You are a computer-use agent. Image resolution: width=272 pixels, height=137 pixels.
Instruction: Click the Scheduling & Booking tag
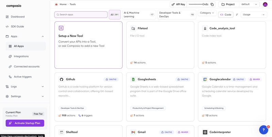(214, 108)
